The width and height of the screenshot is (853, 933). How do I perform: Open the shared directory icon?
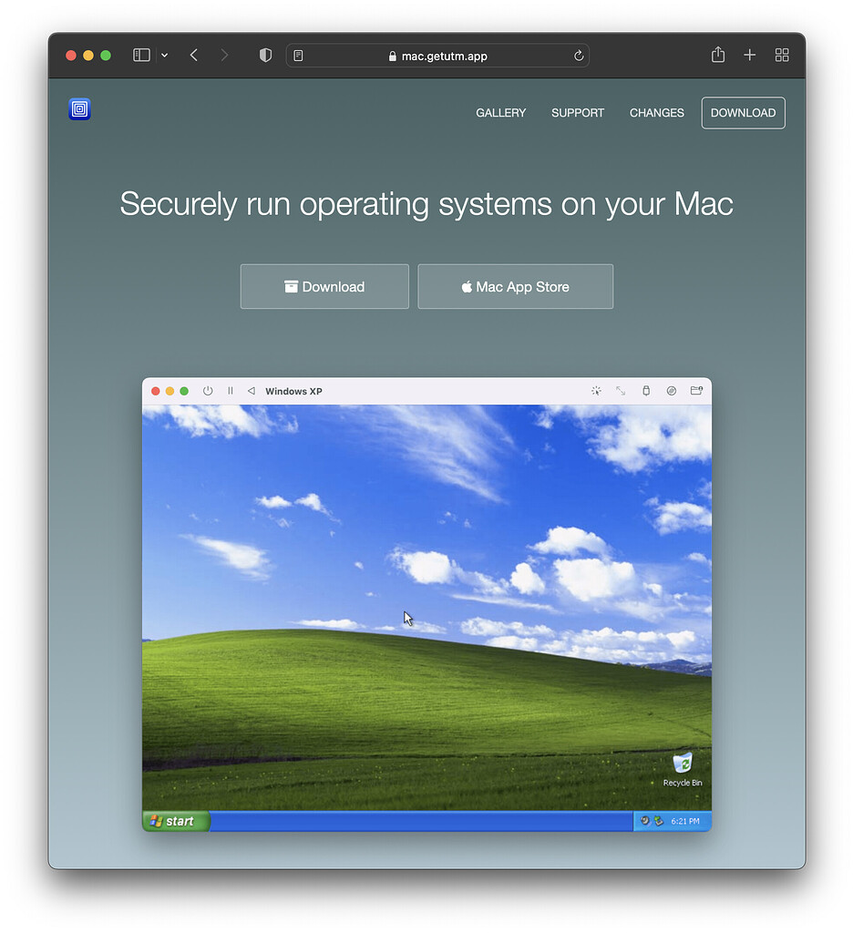point(697,391)
